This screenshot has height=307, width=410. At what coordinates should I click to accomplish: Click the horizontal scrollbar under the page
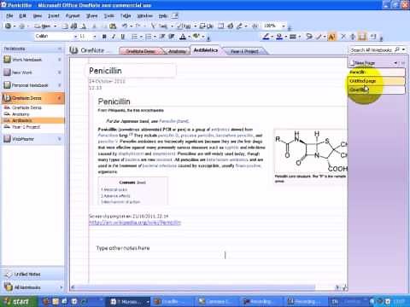[x=193, y=287]
